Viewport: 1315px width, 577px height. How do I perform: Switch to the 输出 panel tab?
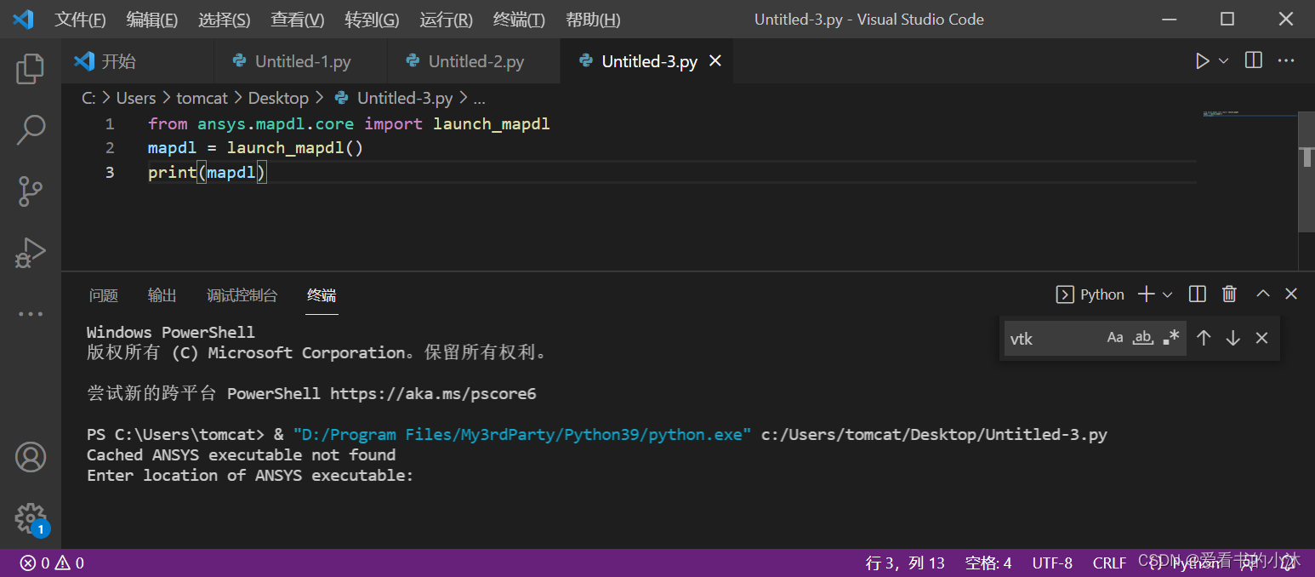pyautogui.click(x=162, y=295)
